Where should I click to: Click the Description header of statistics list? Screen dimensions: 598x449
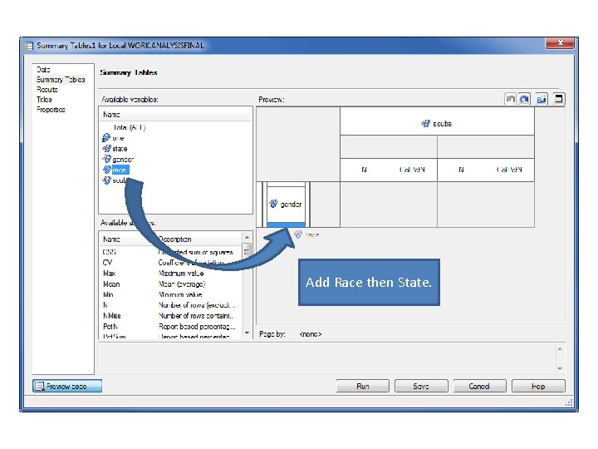tap(199, 239)
